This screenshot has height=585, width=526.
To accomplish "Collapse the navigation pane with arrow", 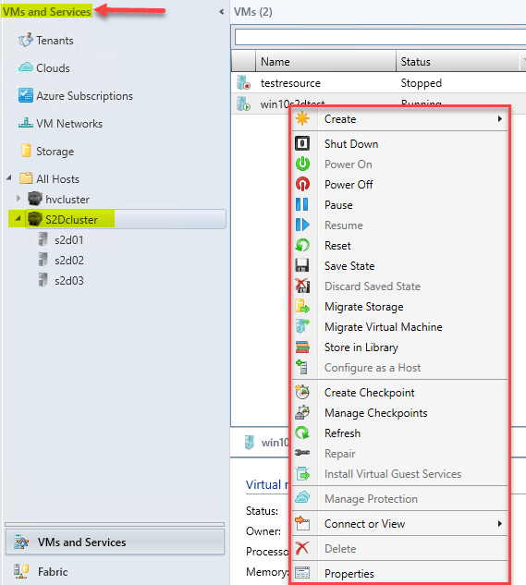I will coord(221,12).
